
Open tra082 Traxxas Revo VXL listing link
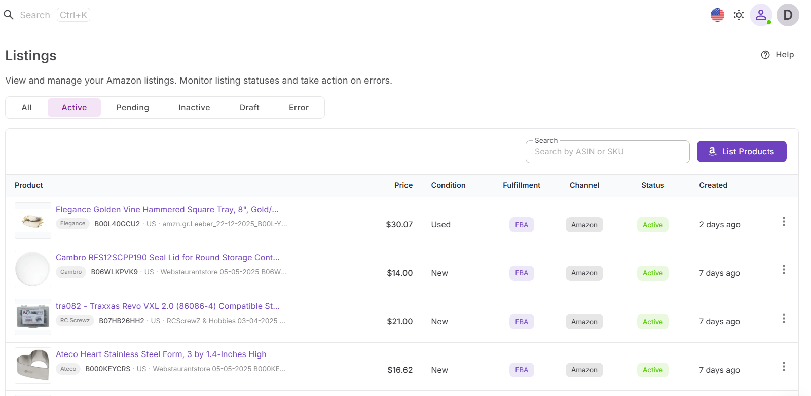click(x=168, y=306)
